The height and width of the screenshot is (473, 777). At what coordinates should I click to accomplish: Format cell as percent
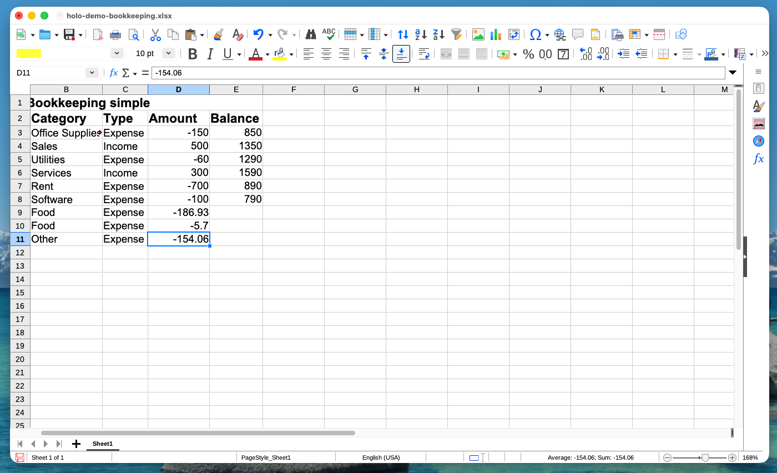click(x=528, y=54)
